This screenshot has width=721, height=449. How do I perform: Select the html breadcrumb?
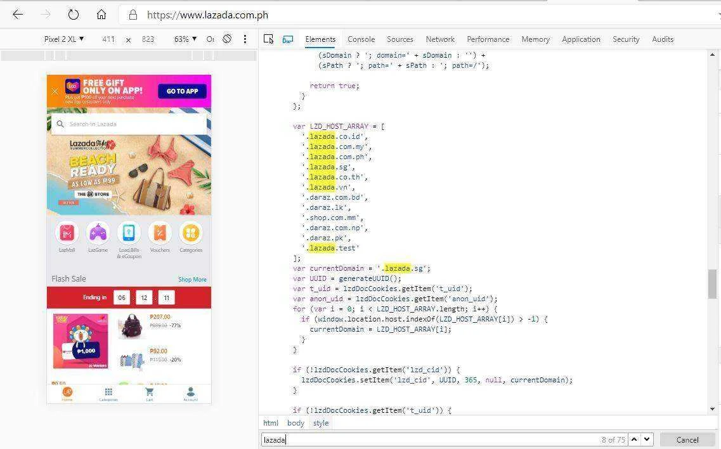[270, 423]
